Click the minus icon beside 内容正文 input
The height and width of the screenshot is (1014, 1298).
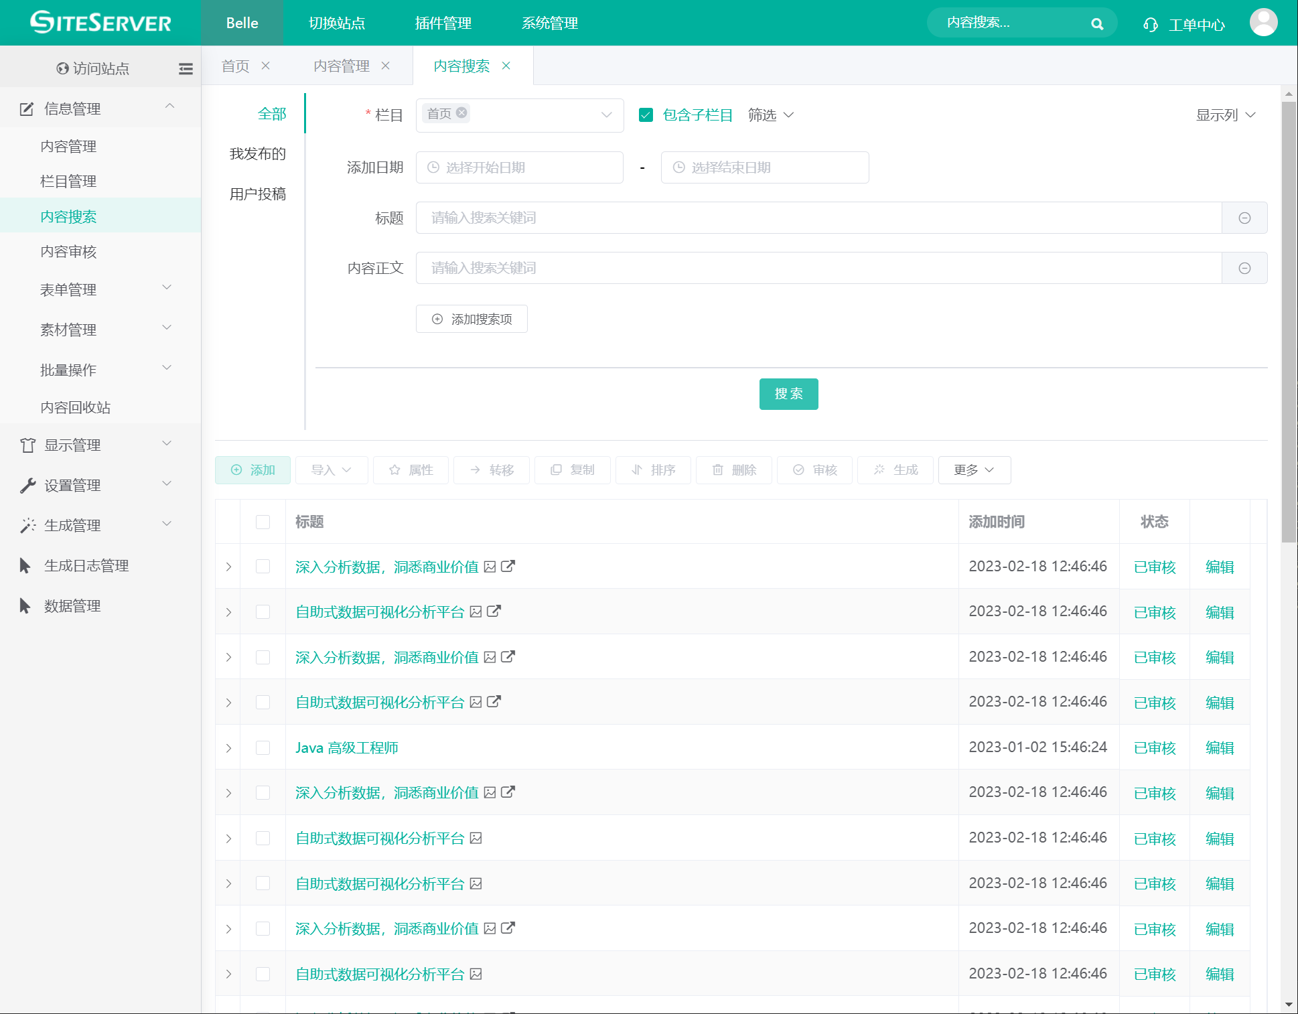(1244, 269)
